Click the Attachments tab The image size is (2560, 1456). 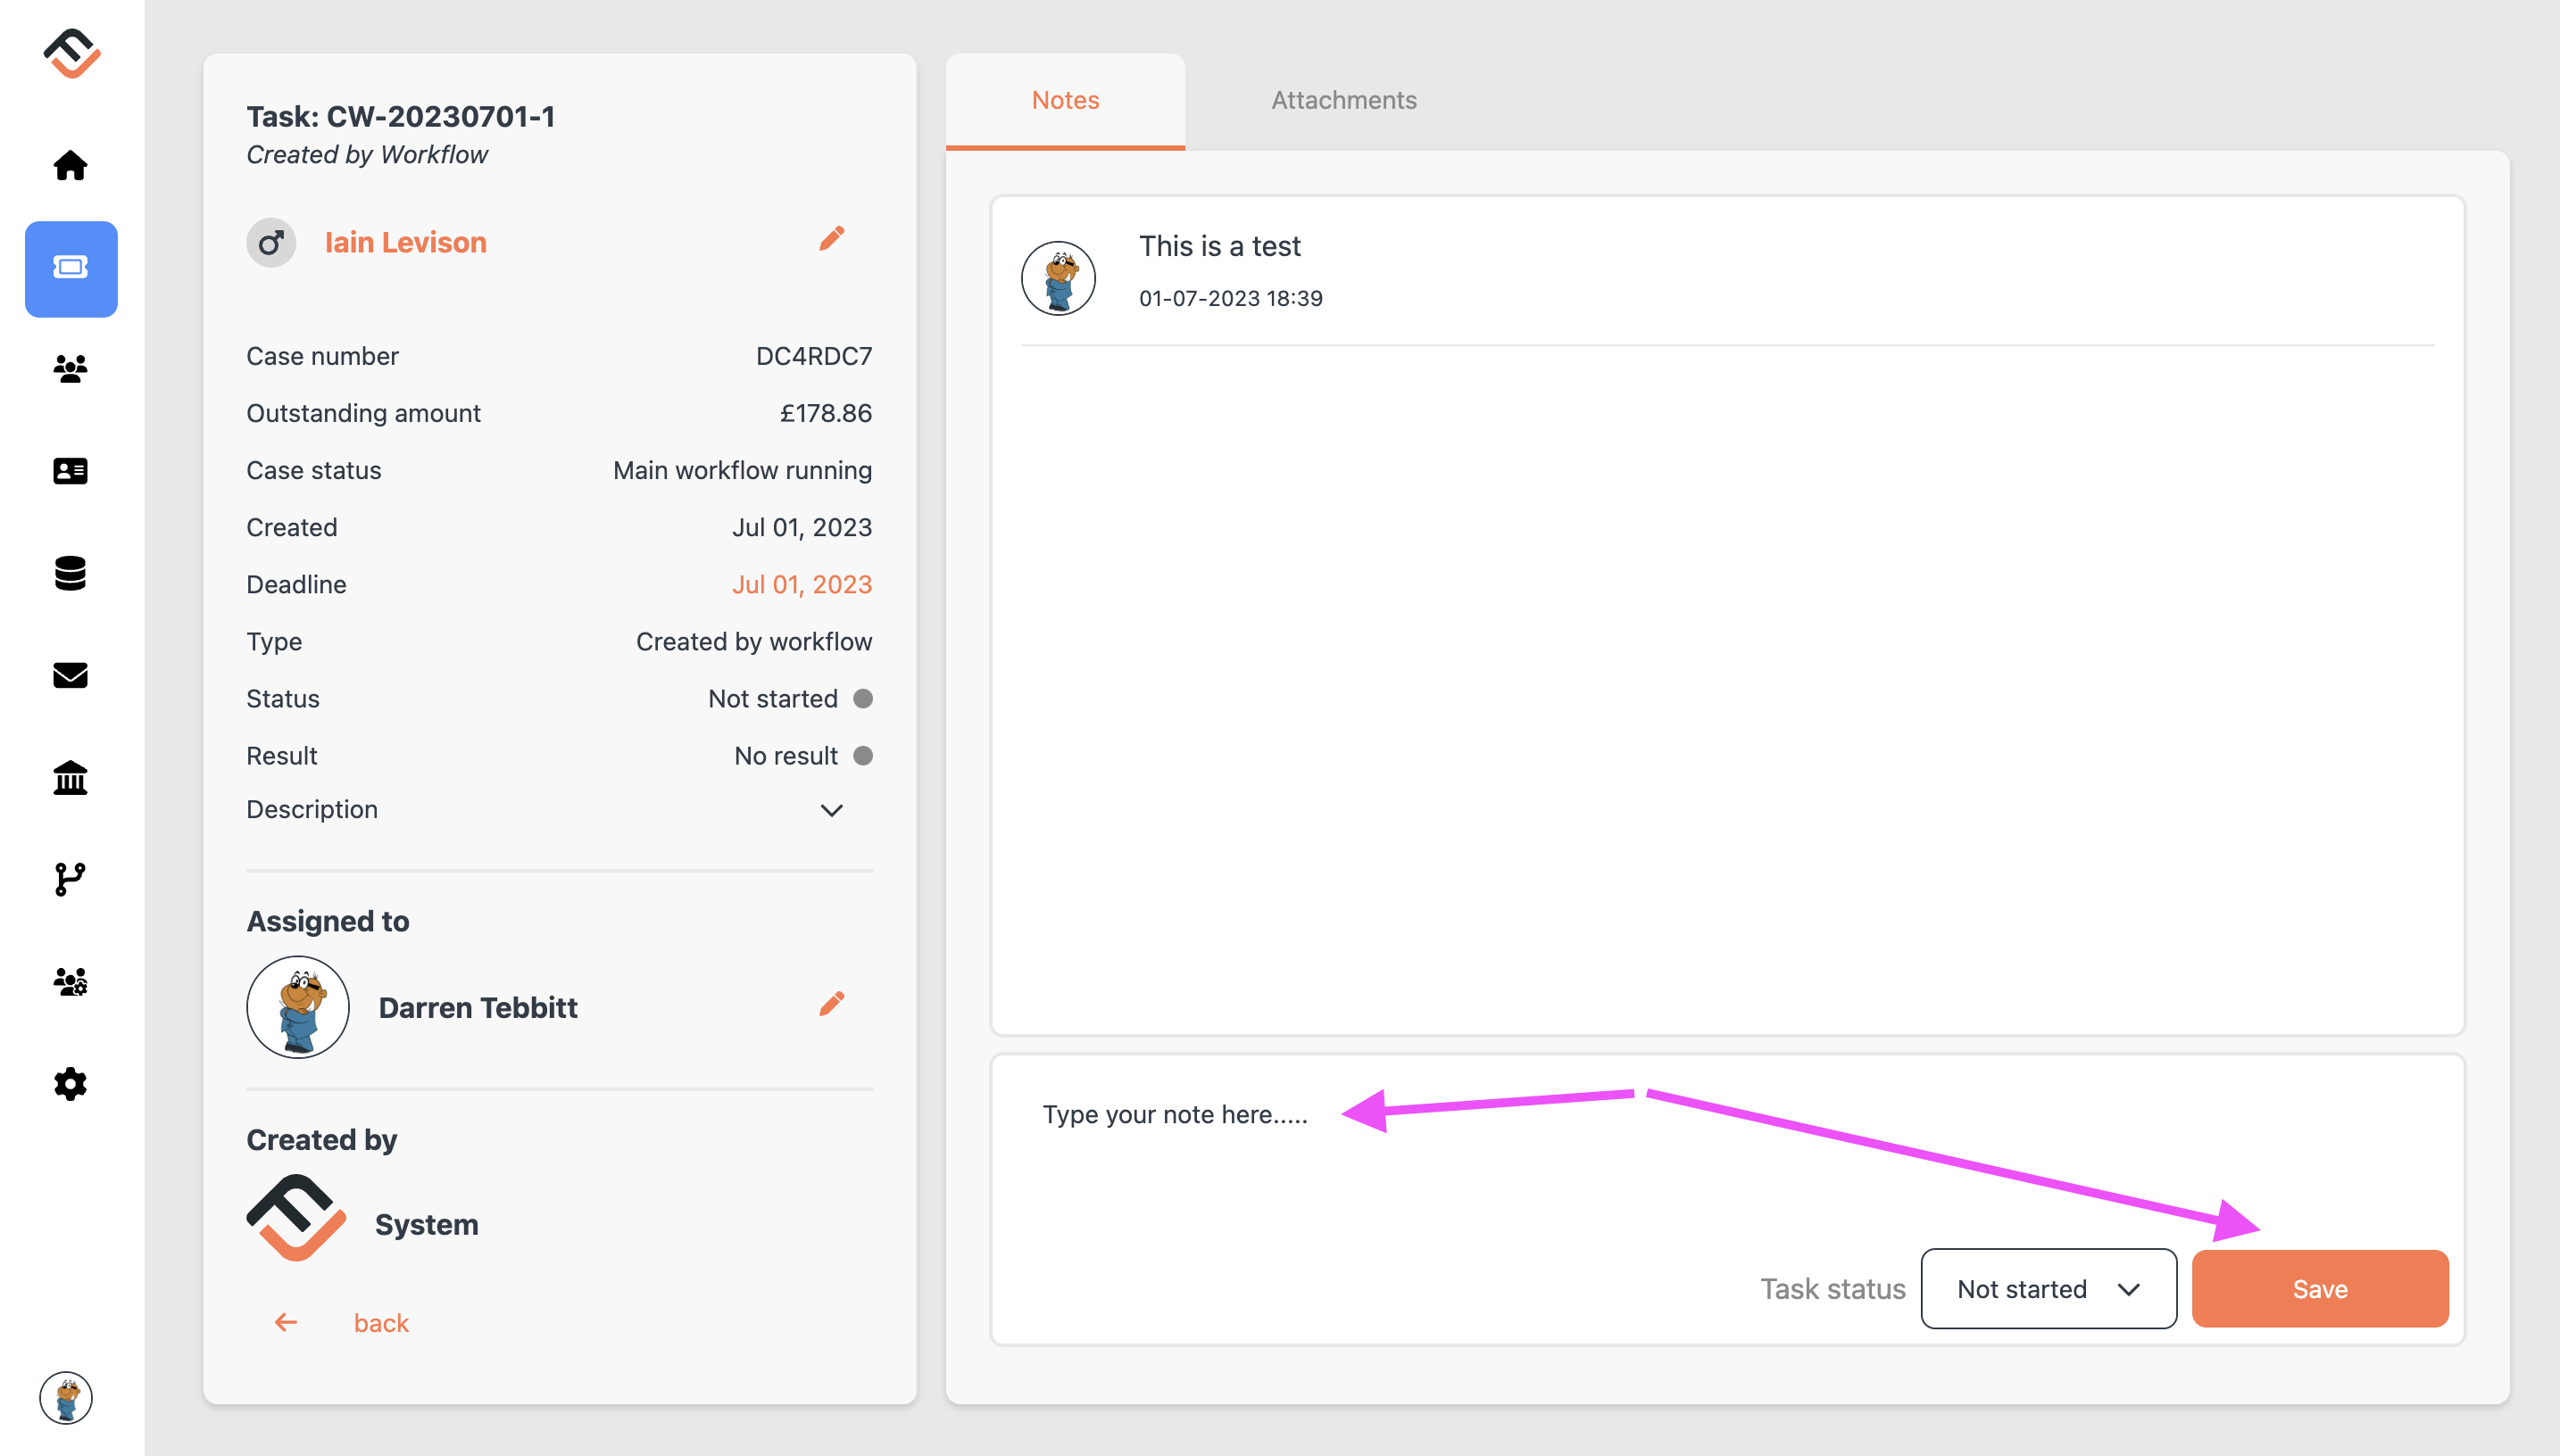click(x=1342, y=98)
